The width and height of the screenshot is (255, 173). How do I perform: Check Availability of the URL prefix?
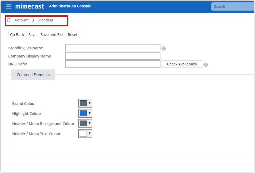(x=182, y=64)
